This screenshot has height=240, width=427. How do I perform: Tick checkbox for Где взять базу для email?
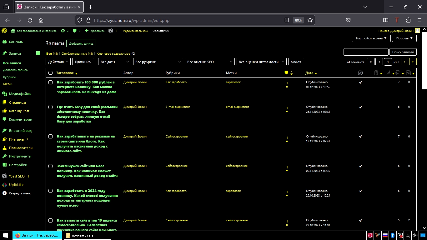(50, 107)
